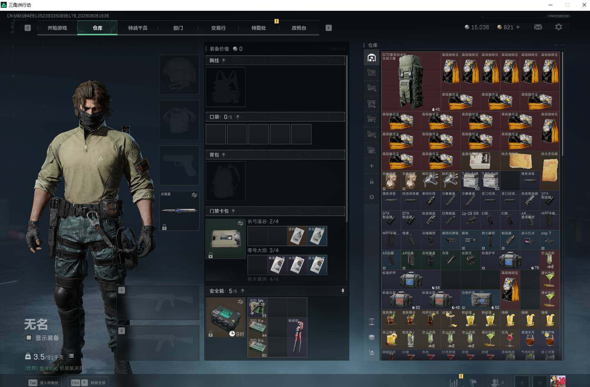The height and width of the screenshot is (387, 590).
Task: Click the cart upload icon in warehouse sidebar
Action: click(372, 352)
